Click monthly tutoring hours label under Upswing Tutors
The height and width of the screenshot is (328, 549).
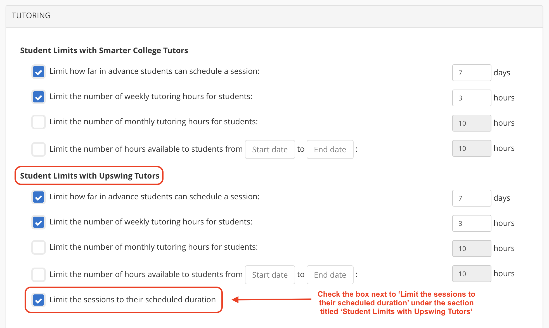click(x=154, y=247)
